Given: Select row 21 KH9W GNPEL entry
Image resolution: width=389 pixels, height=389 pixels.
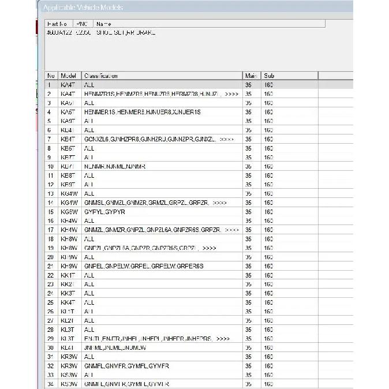Looking at the screenshot, I should (199, 266).
